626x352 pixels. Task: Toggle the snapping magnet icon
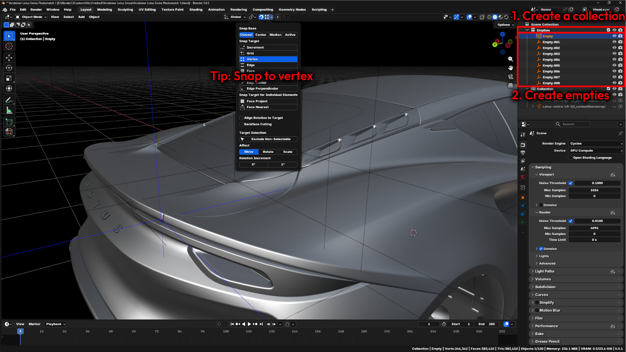261,17
